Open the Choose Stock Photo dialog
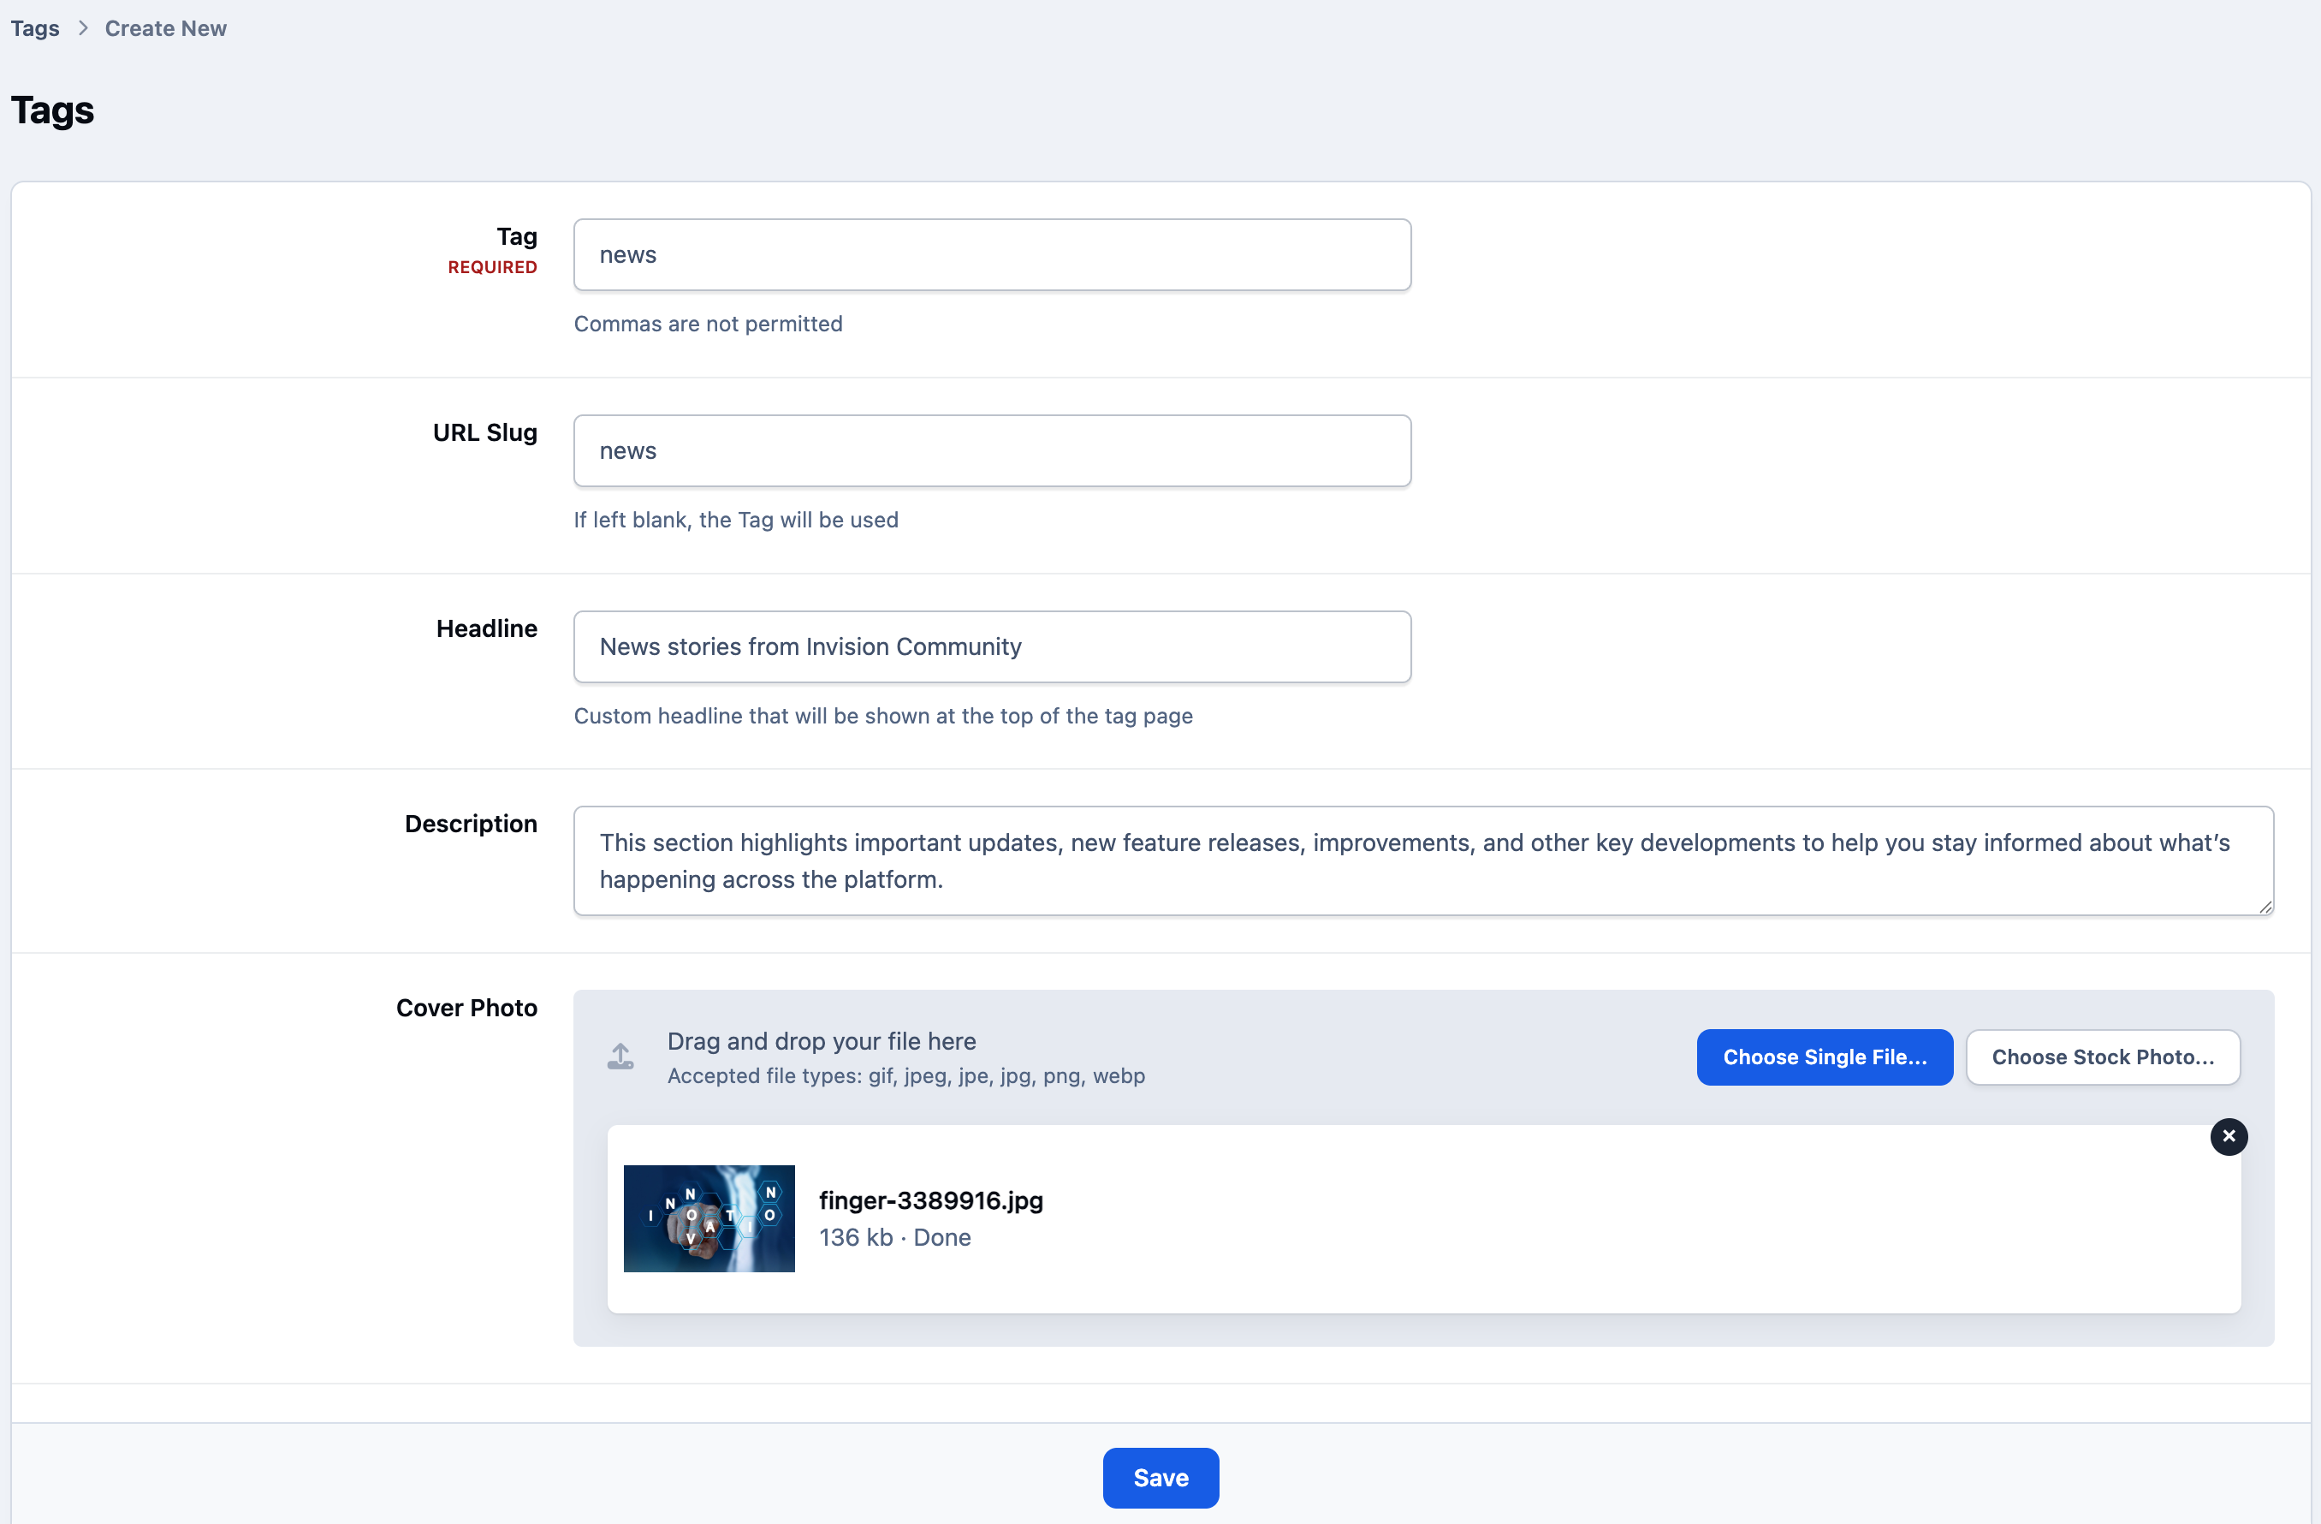This screenshot has width=2321, height=1524. click(2103, 1057)
